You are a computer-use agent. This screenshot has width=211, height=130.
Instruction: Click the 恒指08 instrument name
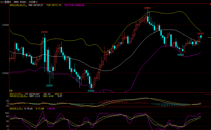(x=8, y=2)
